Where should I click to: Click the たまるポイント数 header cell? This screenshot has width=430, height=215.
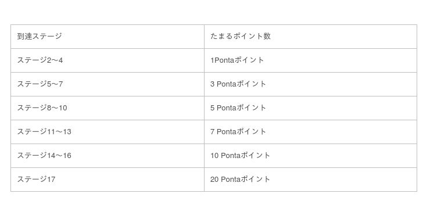[x=310, y=37]
